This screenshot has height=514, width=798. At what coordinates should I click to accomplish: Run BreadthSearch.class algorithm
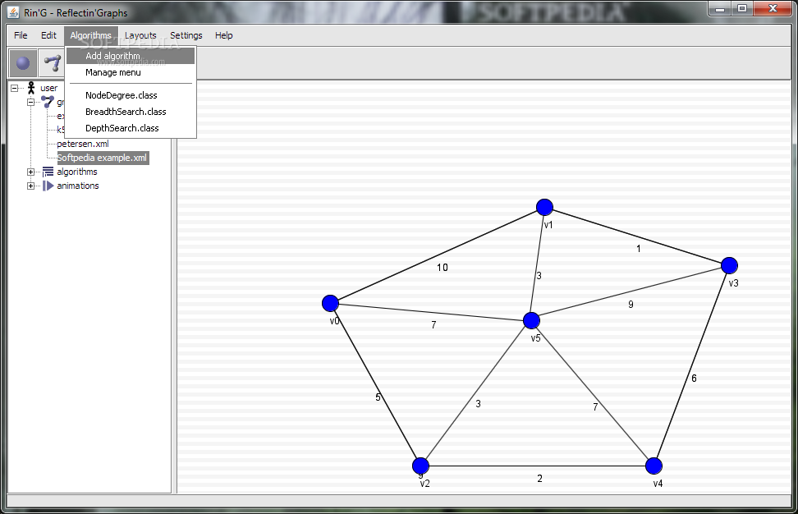pyautogui.click(x=131, y=112)
